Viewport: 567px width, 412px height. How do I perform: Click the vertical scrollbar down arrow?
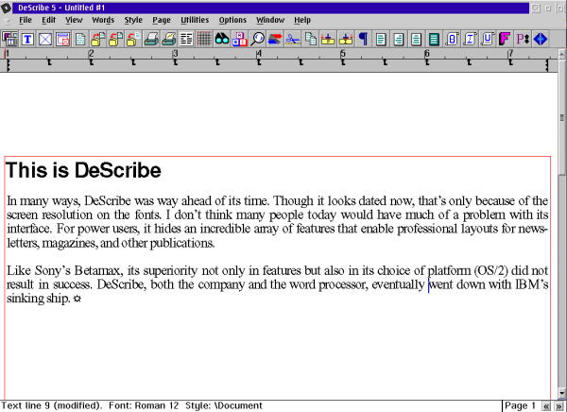562,393
